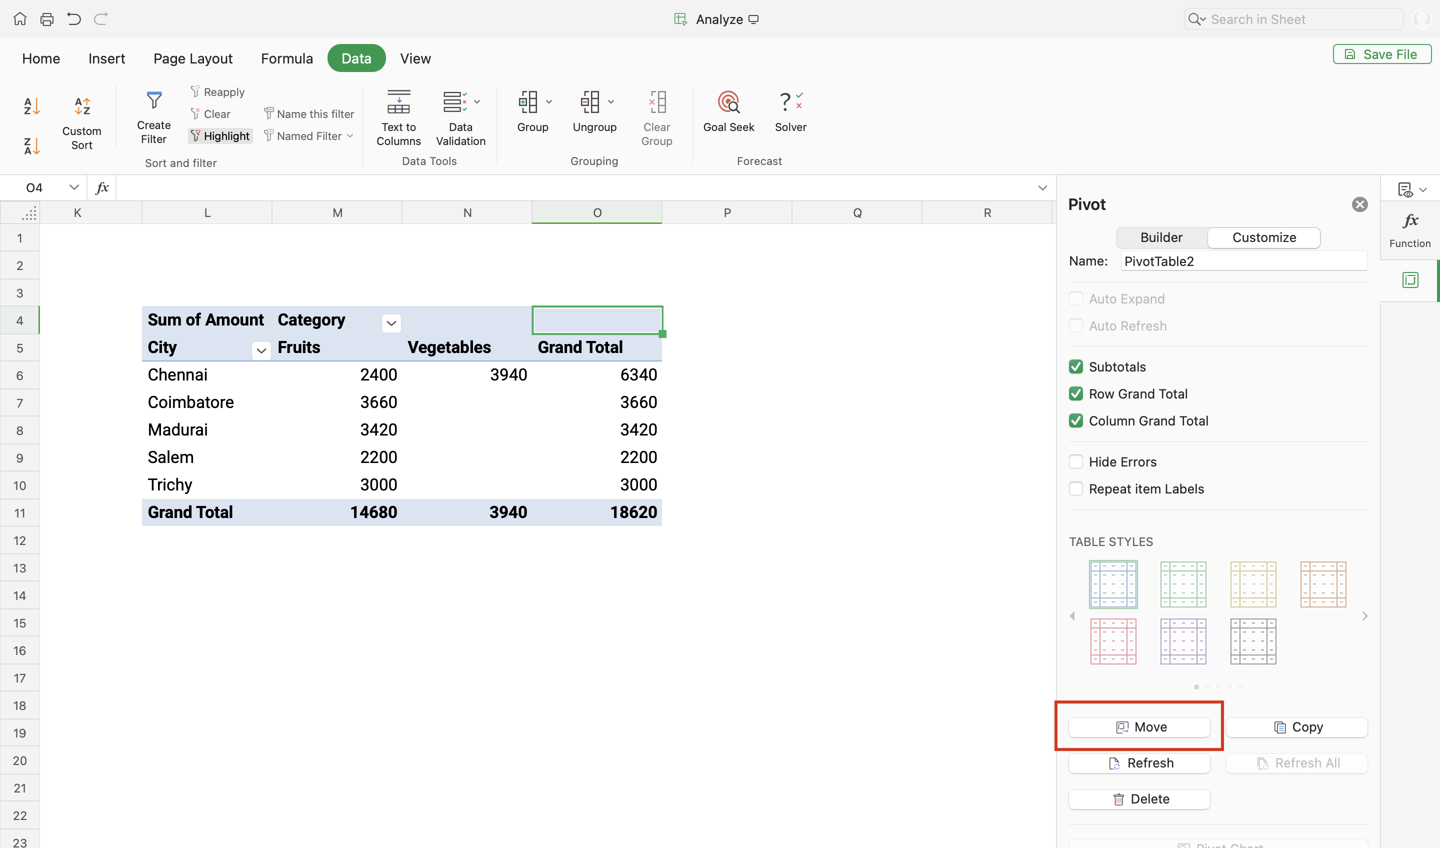The width and height of the screenshot is (1440, 848).
Task: Switch to the Builder tab in the Pivot panel
Action: click(x=1160, y=237)
